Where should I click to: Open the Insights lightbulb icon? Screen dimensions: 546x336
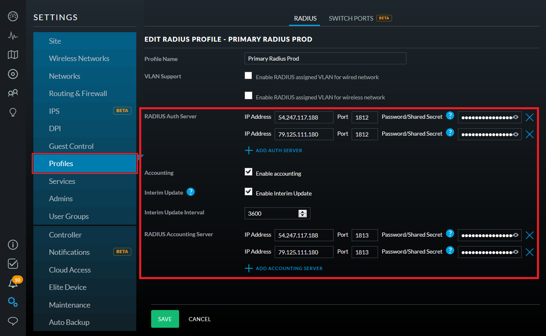pos(13,112)
